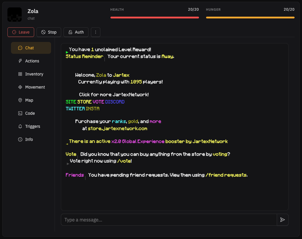
Task: Switch to the Code tab
Action: click(31, 113)
